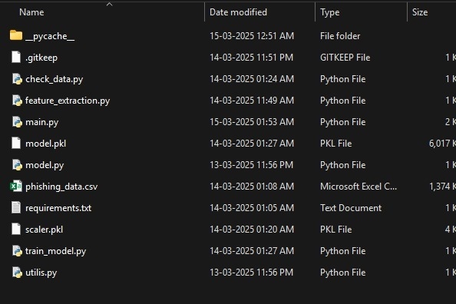Click the feature_extraction.py Python icon

pos(17,101)
